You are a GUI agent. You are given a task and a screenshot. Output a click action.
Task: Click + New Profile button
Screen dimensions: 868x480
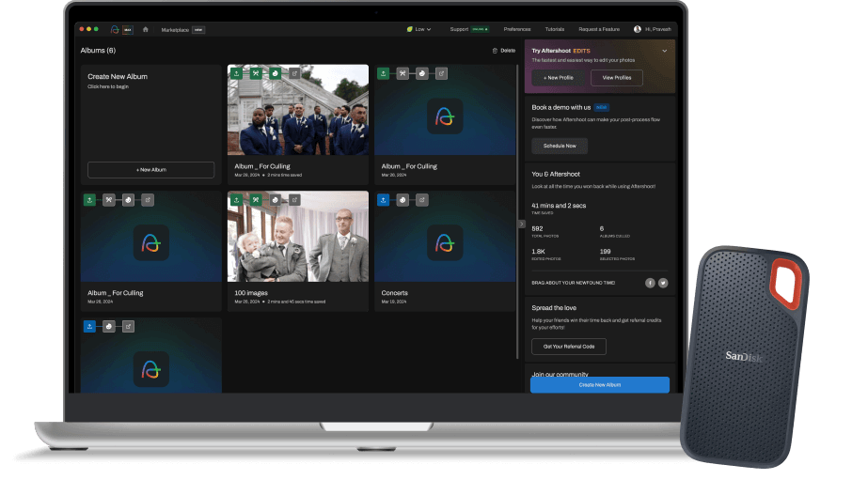point(558,78)
